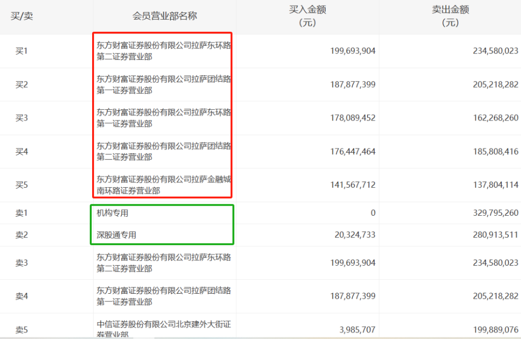Viewport: 521px width, 339px height.
Task: Select the 卖2 row label
Action: pyautogui.click(x=22, y=235)
